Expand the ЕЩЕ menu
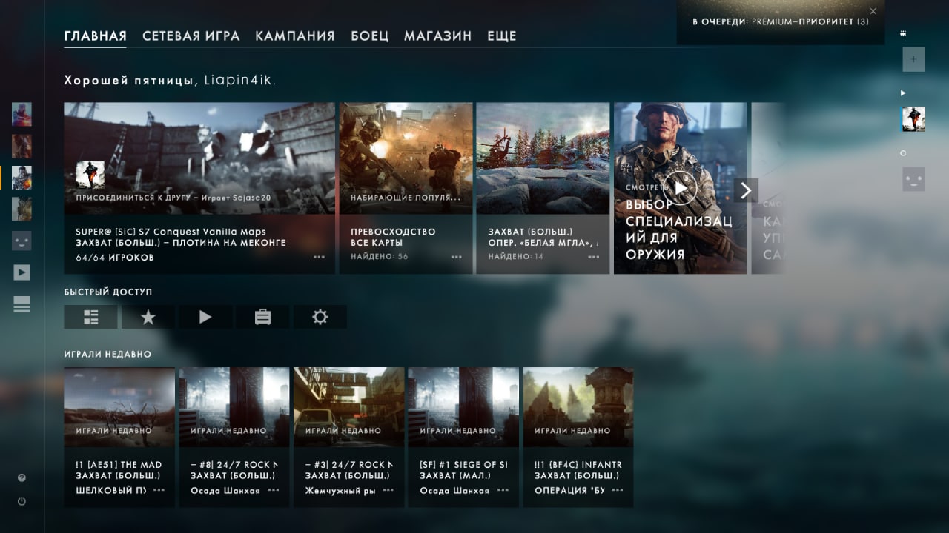The width and height of the screenshot is (949, 533). pos(502,36)
